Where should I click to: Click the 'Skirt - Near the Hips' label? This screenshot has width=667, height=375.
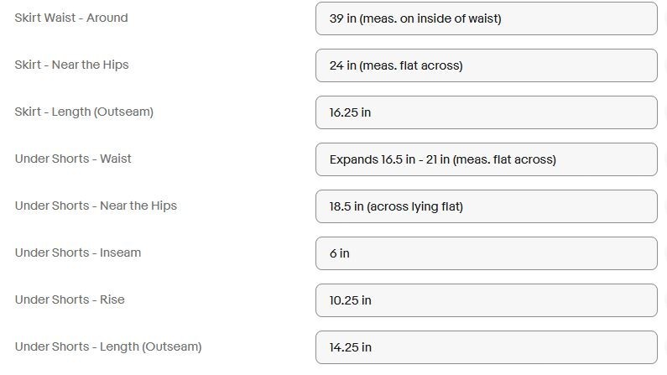click(71, 65)
